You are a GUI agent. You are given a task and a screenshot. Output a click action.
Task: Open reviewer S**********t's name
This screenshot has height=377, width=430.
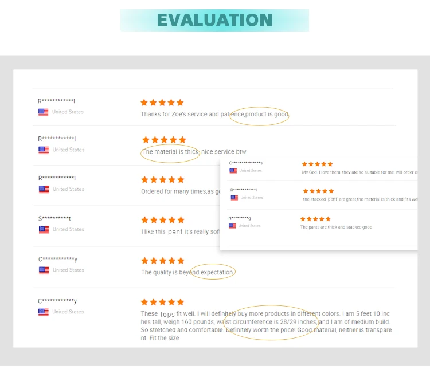pos(54,219)
